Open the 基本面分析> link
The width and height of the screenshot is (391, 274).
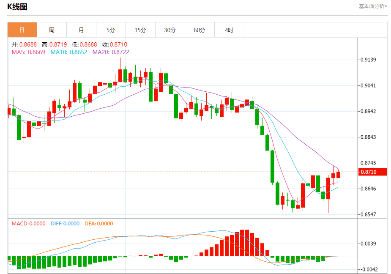(373, 6)
